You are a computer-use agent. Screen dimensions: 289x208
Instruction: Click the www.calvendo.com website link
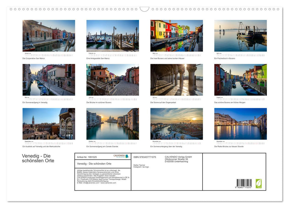[109, 182]
